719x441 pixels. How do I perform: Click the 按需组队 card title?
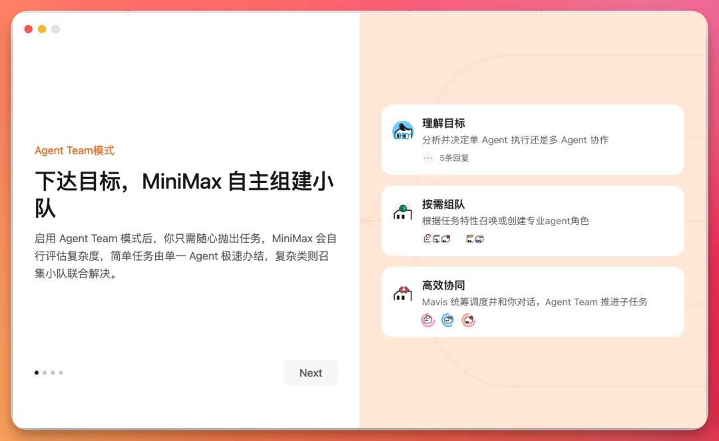point(443,204)
